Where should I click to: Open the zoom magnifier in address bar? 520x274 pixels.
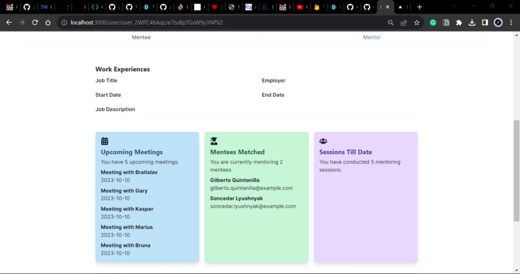click(x=391, y=23)
